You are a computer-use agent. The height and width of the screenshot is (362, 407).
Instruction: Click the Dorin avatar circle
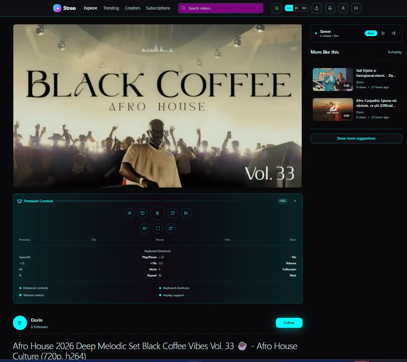(20, 323)
